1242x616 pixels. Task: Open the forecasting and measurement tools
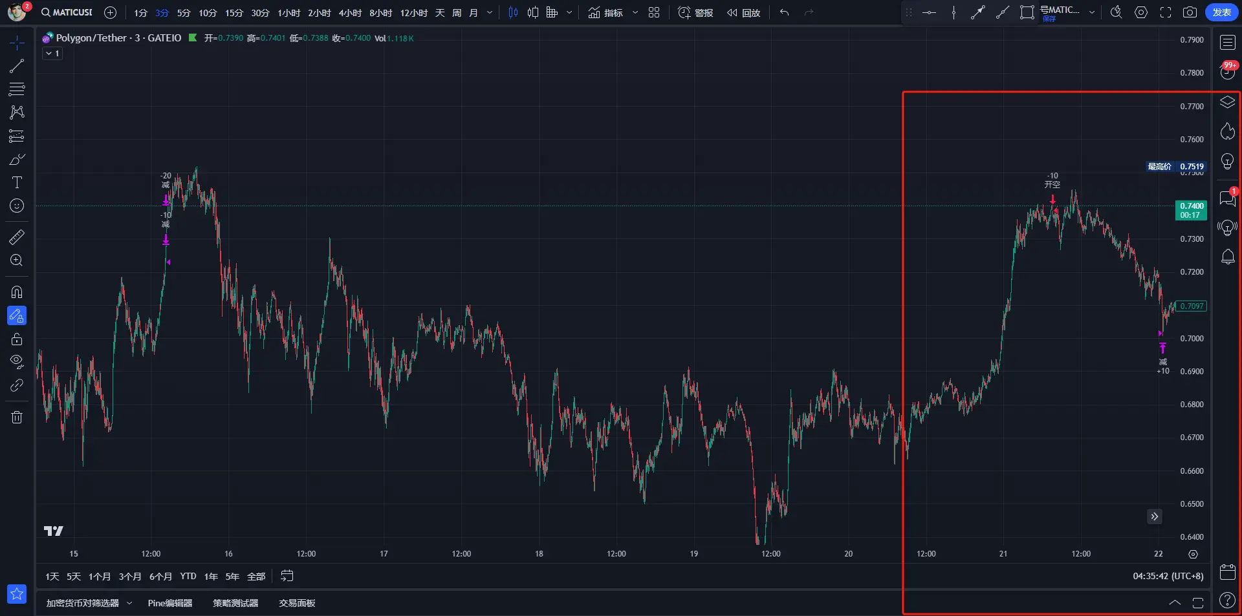[x=17, y=136]
